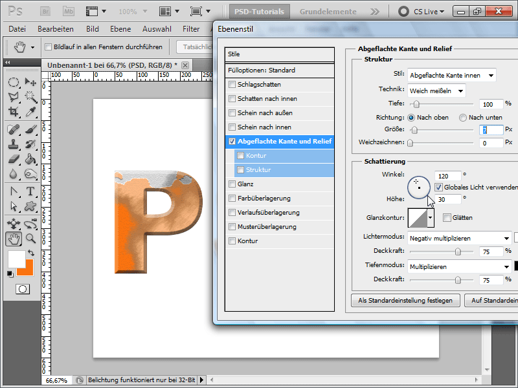
Task: Select the Eraser tool
Action: click(x=13, y=159)
